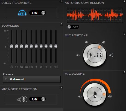Click the mic-to-headphone Sidetone knob center
This screenshot has width=126, height=111.
[x=95, y=55]
